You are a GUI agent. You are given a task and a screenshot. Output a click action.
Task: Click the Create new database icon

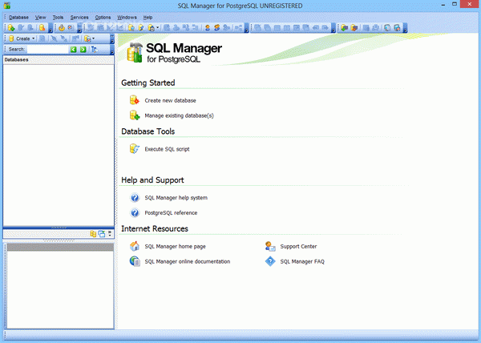tap(135, 100)
